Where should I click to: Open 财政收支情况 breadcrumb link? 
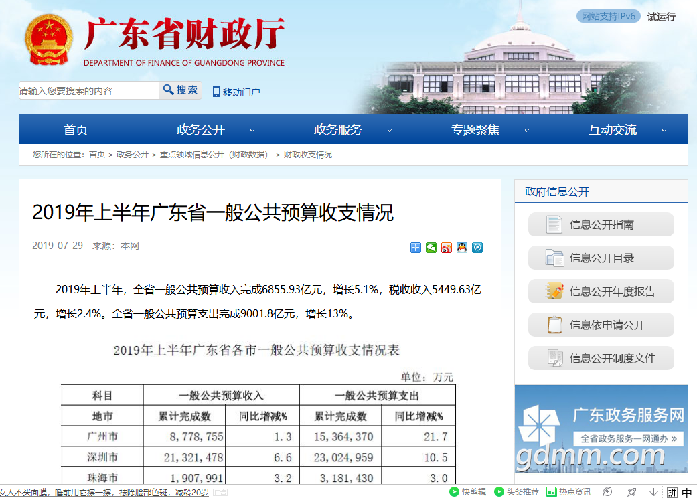(x=308, y=154)
